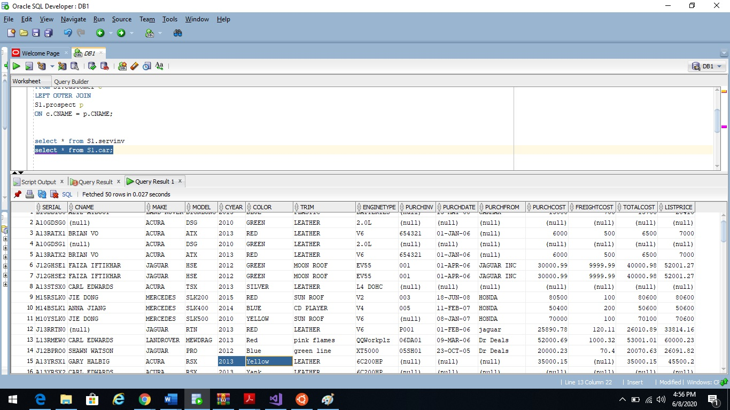
Task: Refresh results with the refresh icon
Action: coord(41,194)
